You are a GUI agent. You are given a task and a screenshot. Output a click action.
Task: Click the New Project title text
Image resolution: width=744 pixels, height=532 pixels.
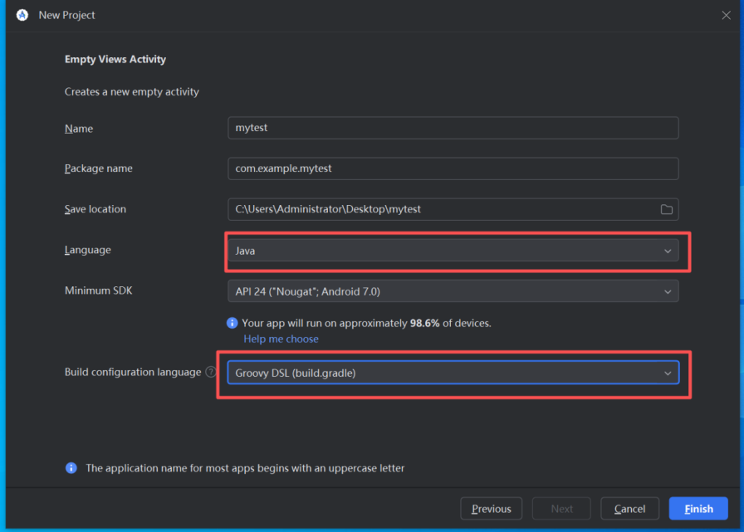pyautogui.click(x=67, y=15)
